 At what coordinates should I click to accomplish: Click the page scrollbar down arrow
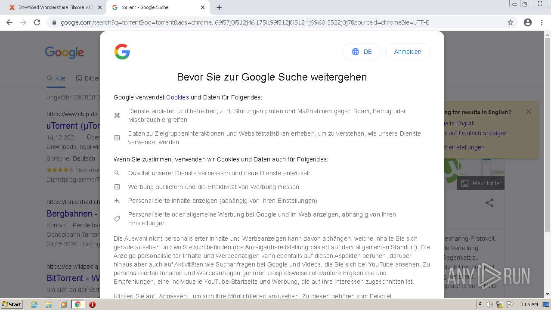(548, 294)
